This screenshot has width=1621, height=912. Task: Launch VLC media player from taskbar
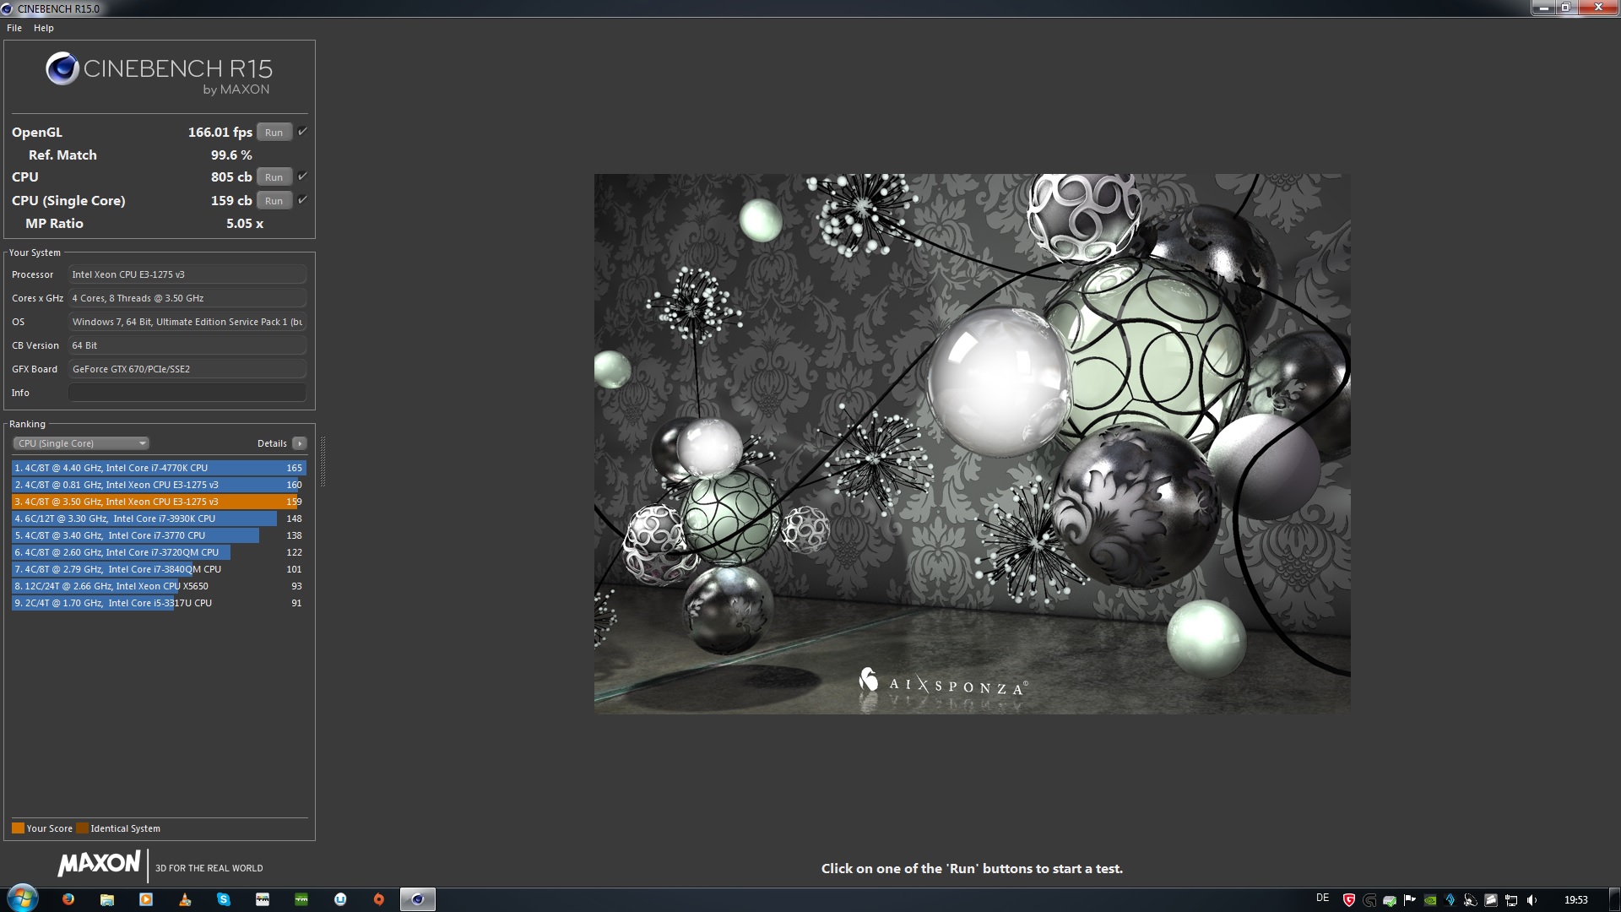[x=185, y=899]
